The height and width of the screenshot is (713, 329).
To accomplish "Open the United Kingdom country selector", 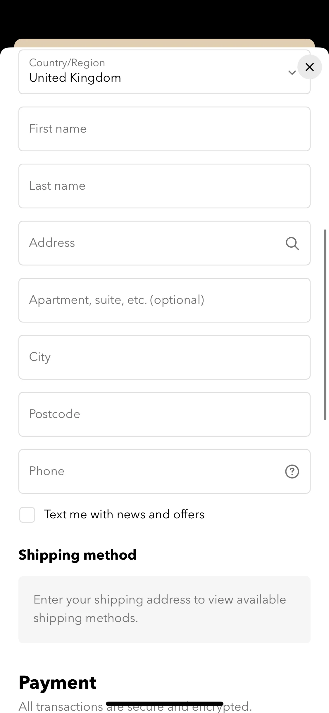I will pyautogui.click(x=164, y=72).
